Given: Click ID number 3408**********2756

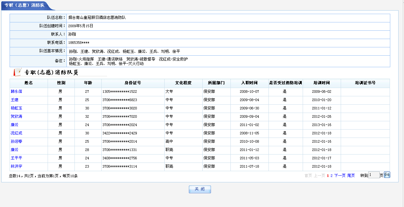Looking at the screenshot, I should pyautogui.click(x=120, y=158).
